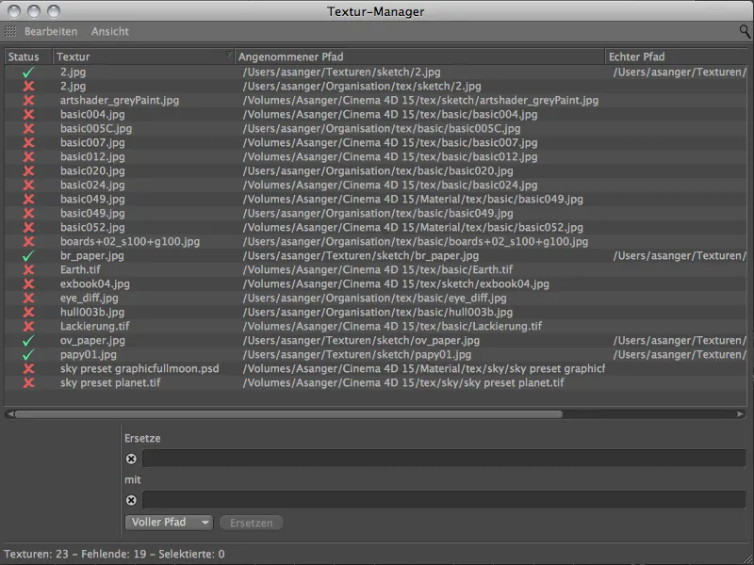The width and height of the screenshot is (754, 565).
Task: Click path /Users/asanger/Organisation/tex/basic/hull003b.jpg
Action: pos(378,313)
